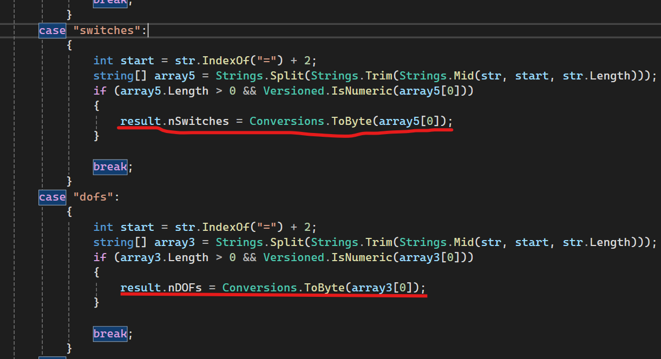Click Versioned in the array5 if statement
Image resolution: width=661 pixels, height=359 pixels.
pyautogui.click(x=294, y=91)
